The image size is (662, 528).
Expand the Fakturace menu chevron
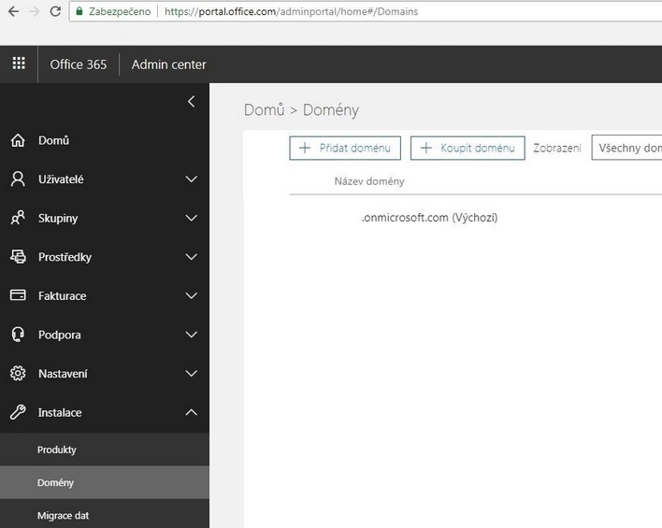(x=192, y=295)
